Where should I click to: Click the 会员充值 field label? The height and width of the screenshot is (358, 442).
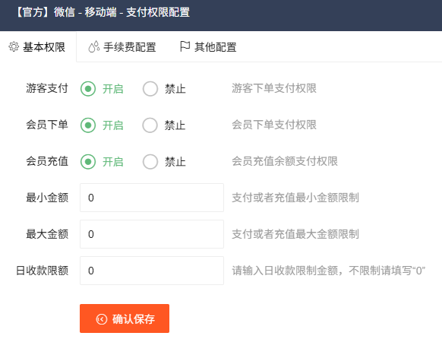(47, 161)
